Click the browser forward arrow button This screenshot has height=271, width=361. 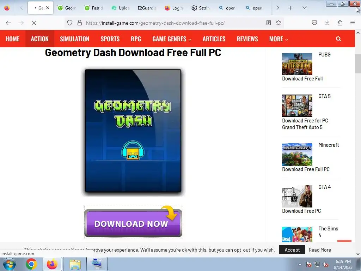(x=21, y=23)
